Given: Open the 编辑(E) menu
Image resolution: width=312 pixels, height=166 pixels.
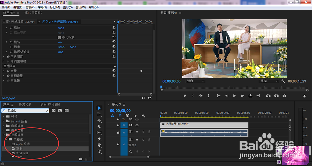Looking at the screenshot, I should pos(18,7).
